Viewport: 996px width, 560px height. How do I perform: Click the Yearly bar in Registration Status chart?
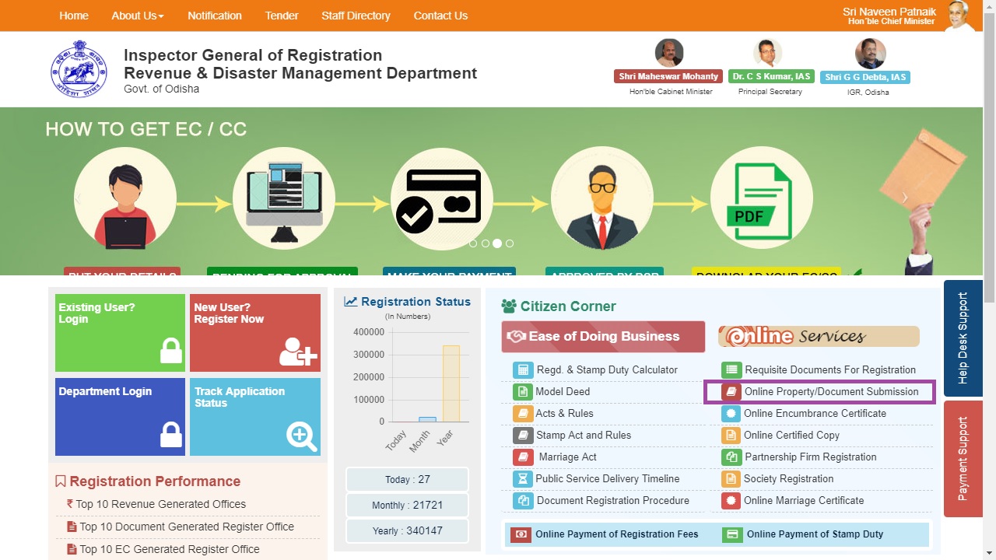(x=451, y=383)
